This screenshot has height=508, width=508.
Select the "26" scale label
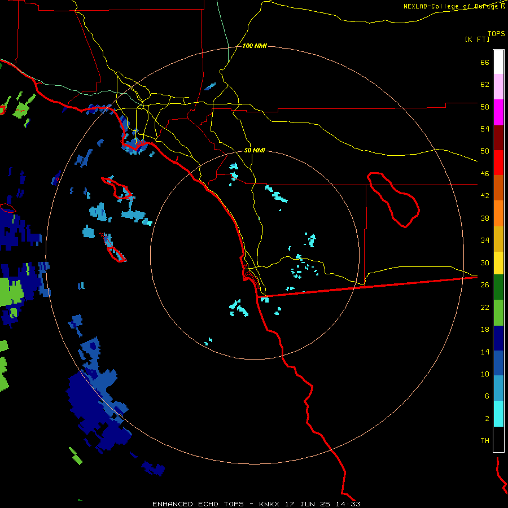coord(485,285)
